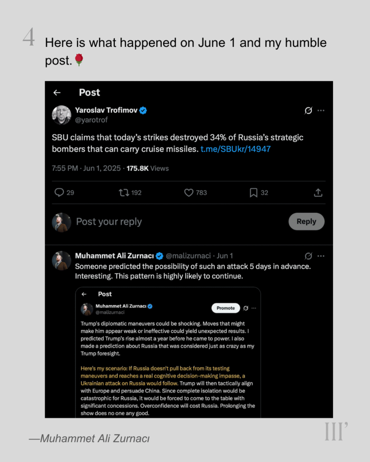
Task: Share the post via upload icon
Action: [318, 193]
